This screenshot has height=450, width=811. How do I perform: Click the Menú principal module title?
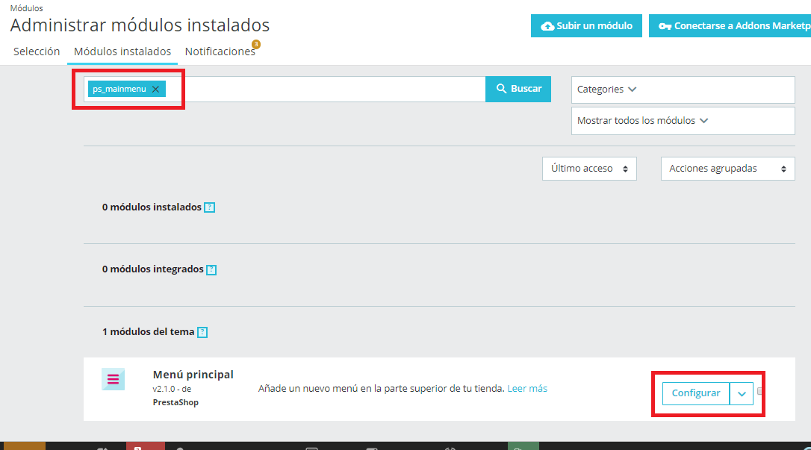click(x=193, y=374)
